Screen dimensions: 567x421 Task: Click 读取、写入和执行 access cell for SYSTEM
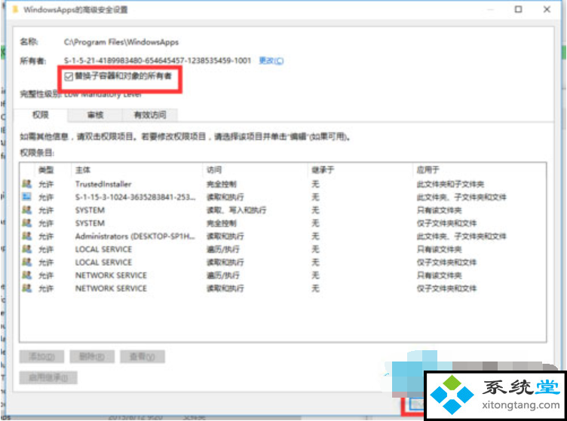pyautogui.click(x=236, y=210)
